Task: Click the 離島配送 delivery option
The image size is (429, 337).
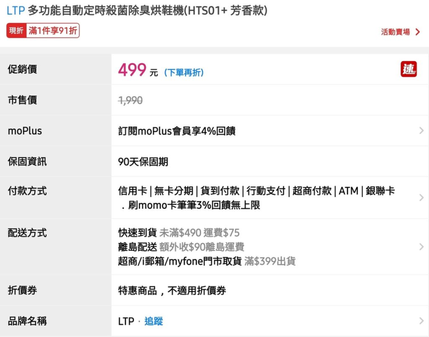Action: click(137, 247)
